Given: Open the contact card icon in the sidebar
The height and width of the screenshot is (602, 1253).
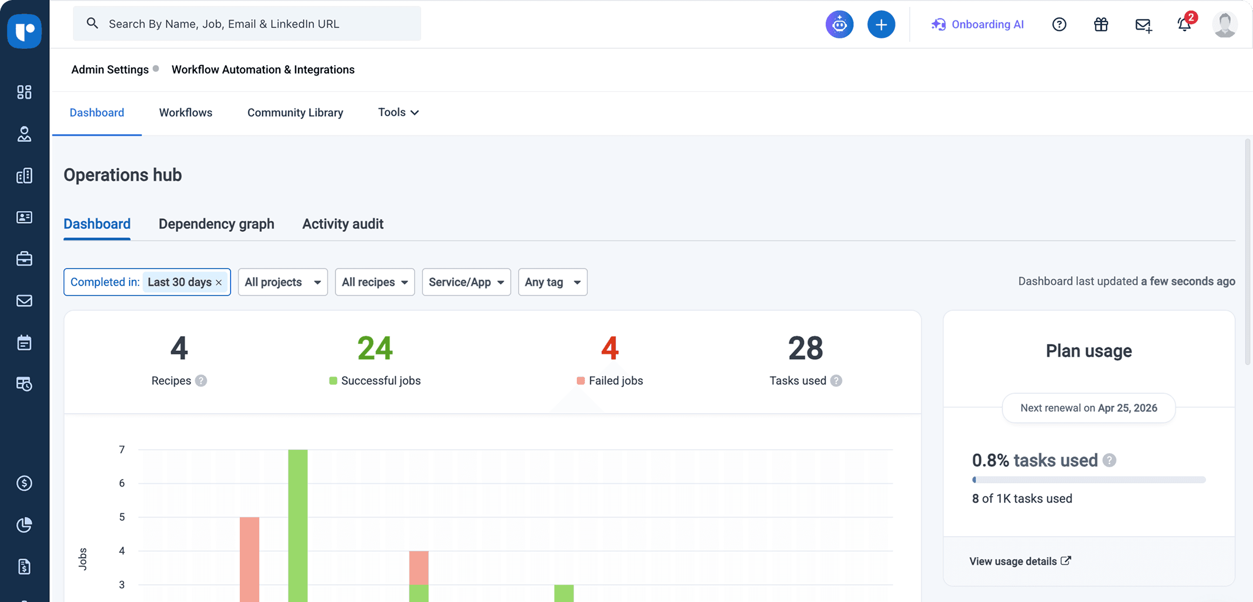Looking at the screenshot, I should [x=24, y=217].
